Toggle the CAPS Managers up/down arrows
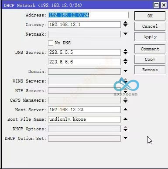The image size is (168, 169). click(125, 100)
